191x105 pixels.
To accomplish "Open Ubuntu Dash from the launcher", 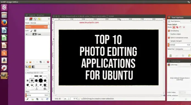I will point(4,8).
